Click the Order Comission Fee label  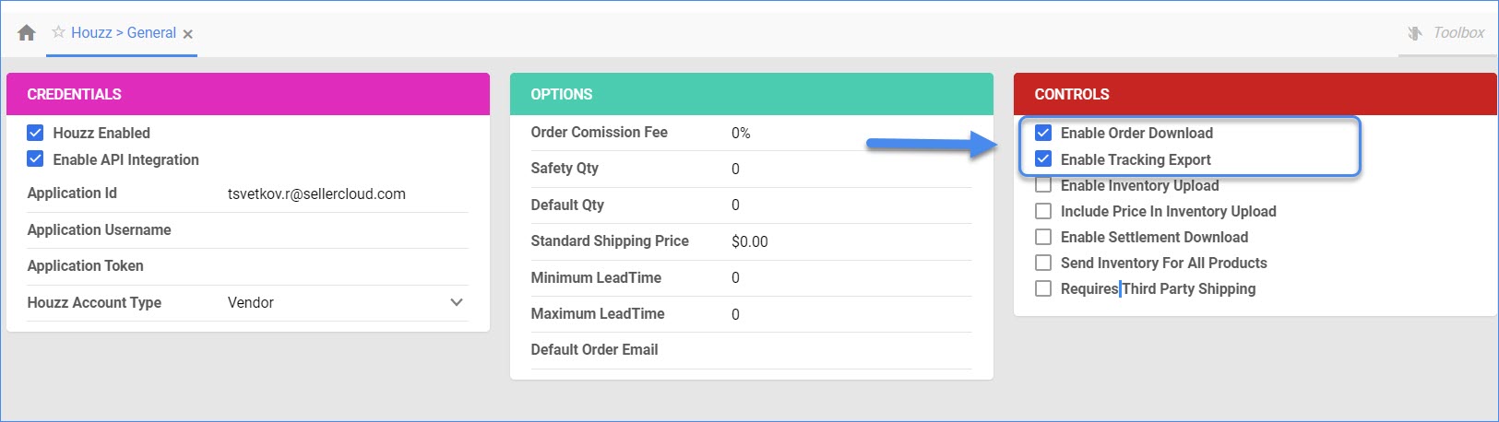tap(600, 132)
